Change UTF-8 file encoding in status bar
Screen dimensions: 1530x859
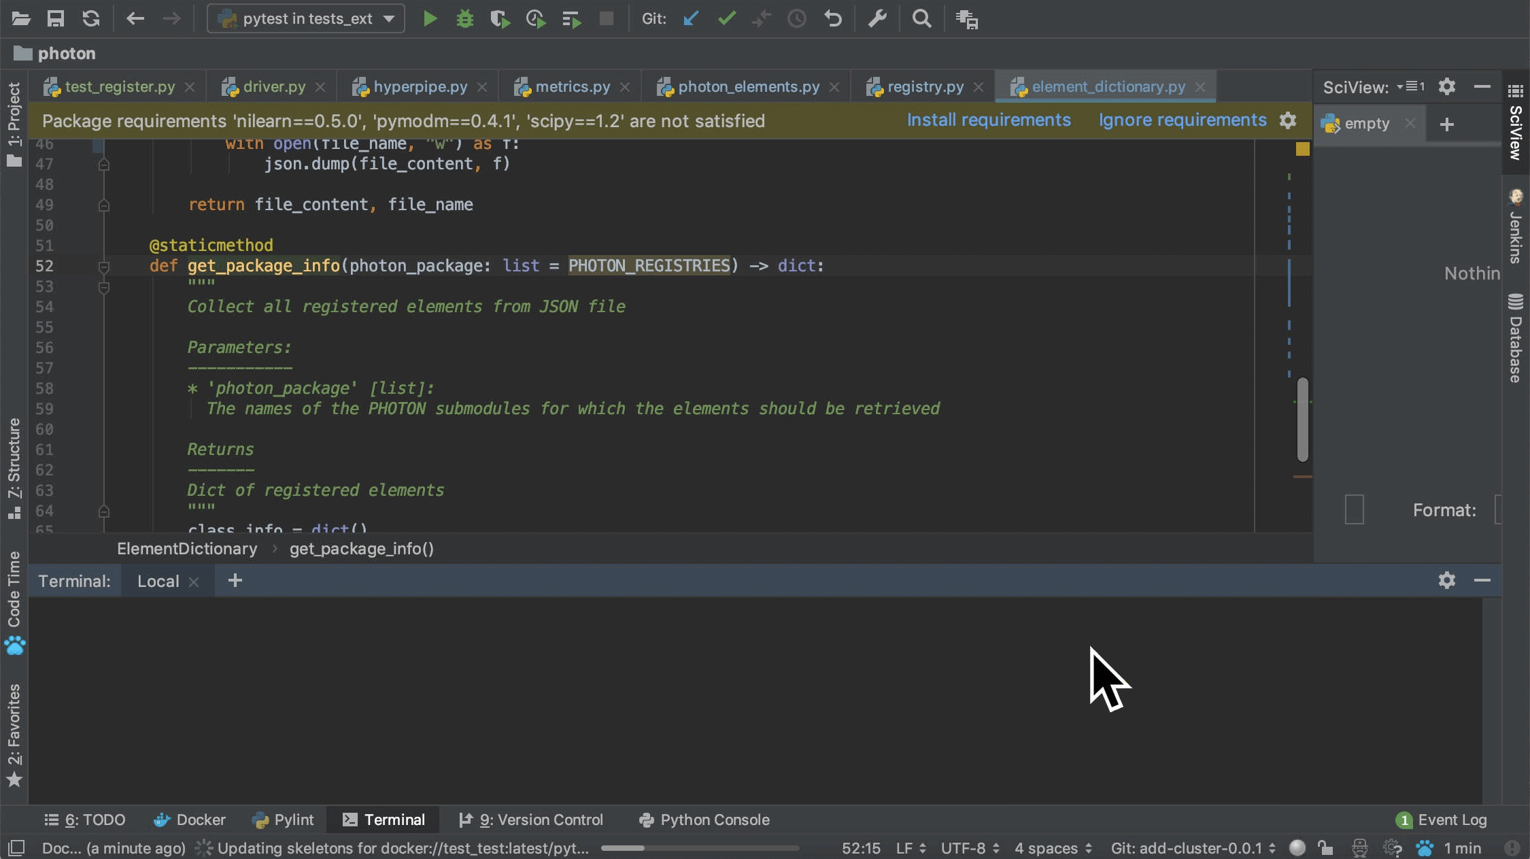point(970,848)
